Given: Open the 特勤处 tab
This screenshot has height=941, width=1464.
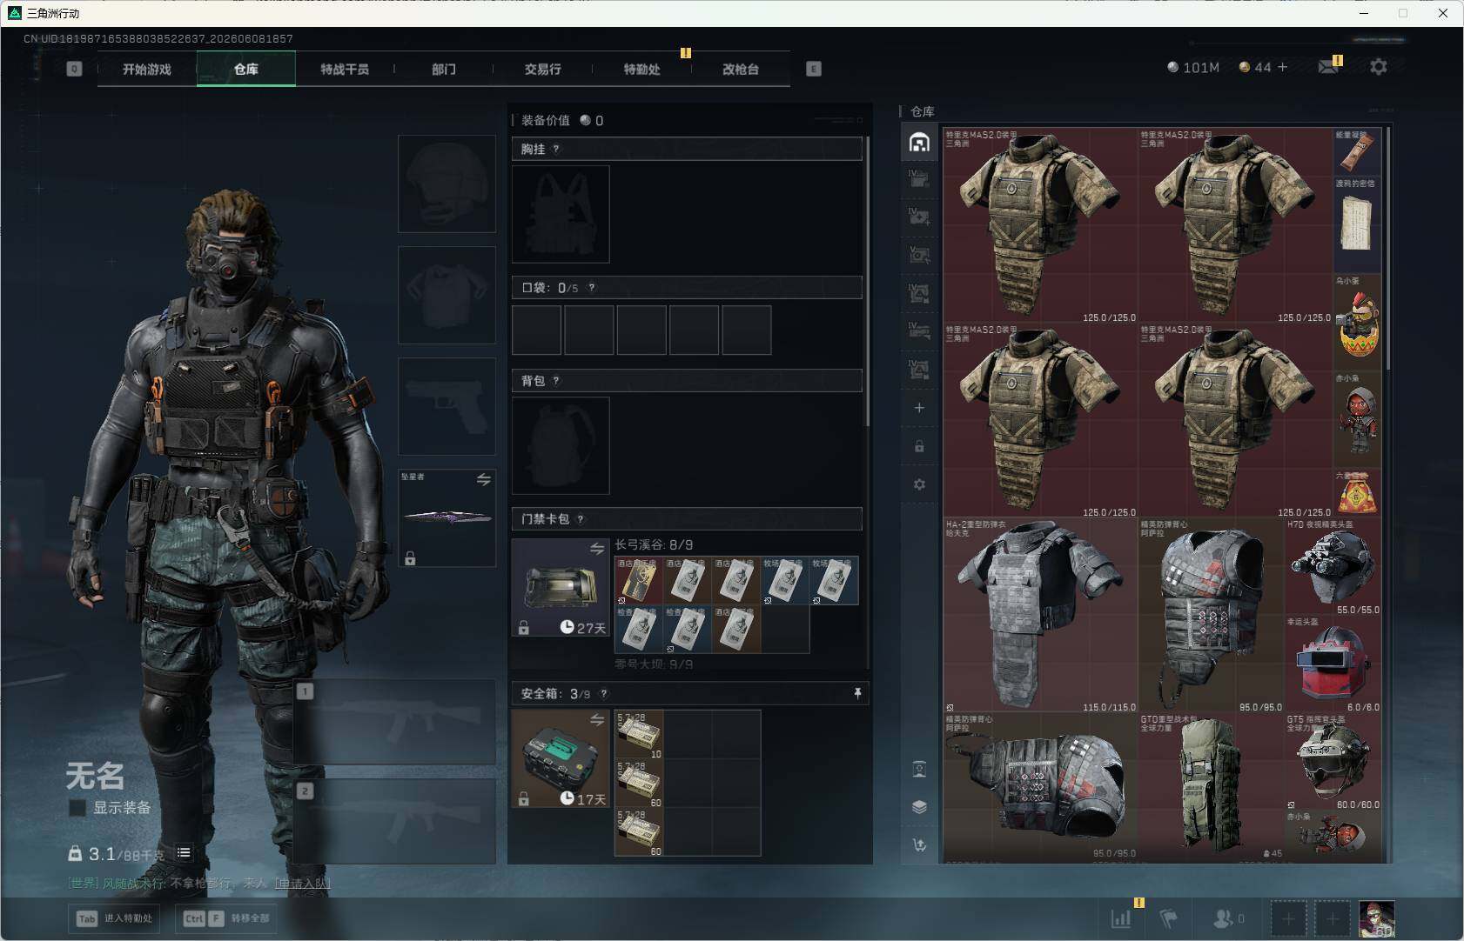Looking at the screenshot, I should [641, 69].
